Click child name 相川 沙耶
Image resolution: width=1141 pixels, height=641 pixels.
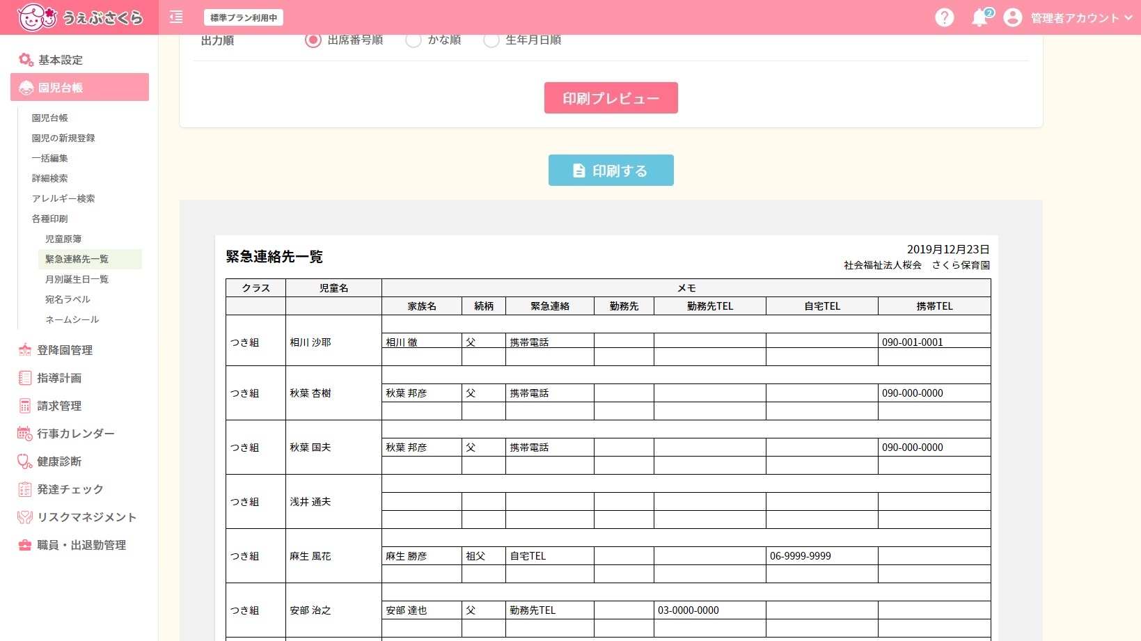coord(310,342)
